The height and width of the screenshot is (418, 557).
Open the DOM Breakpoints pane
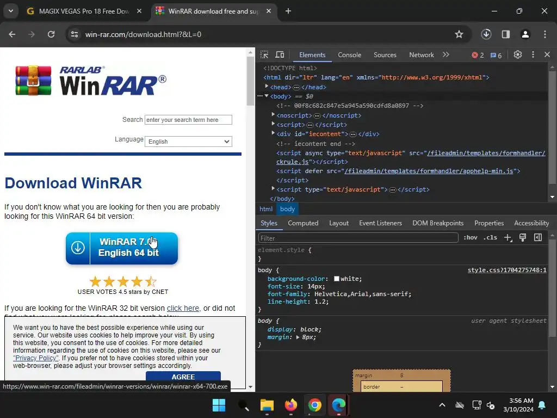[x=438, y=223]
